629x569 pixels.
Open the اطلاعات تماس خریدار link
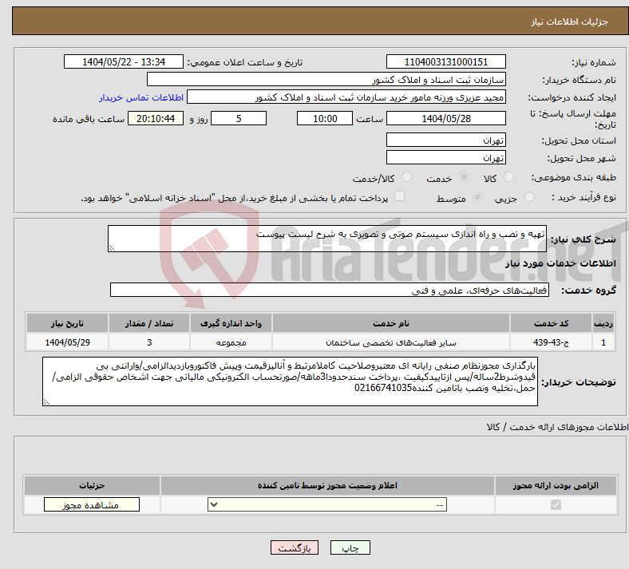141,97
